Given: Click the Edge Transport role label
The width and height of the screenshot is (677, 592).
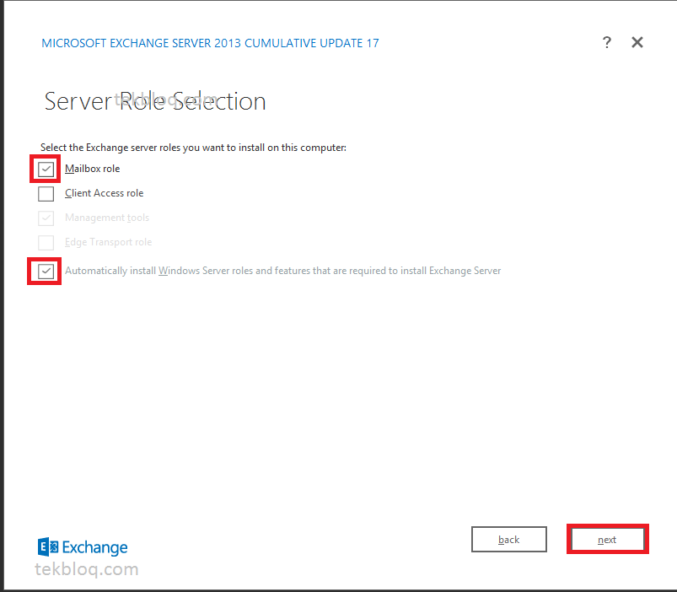Looking at the screenshot, I should (x=109, y=242).
